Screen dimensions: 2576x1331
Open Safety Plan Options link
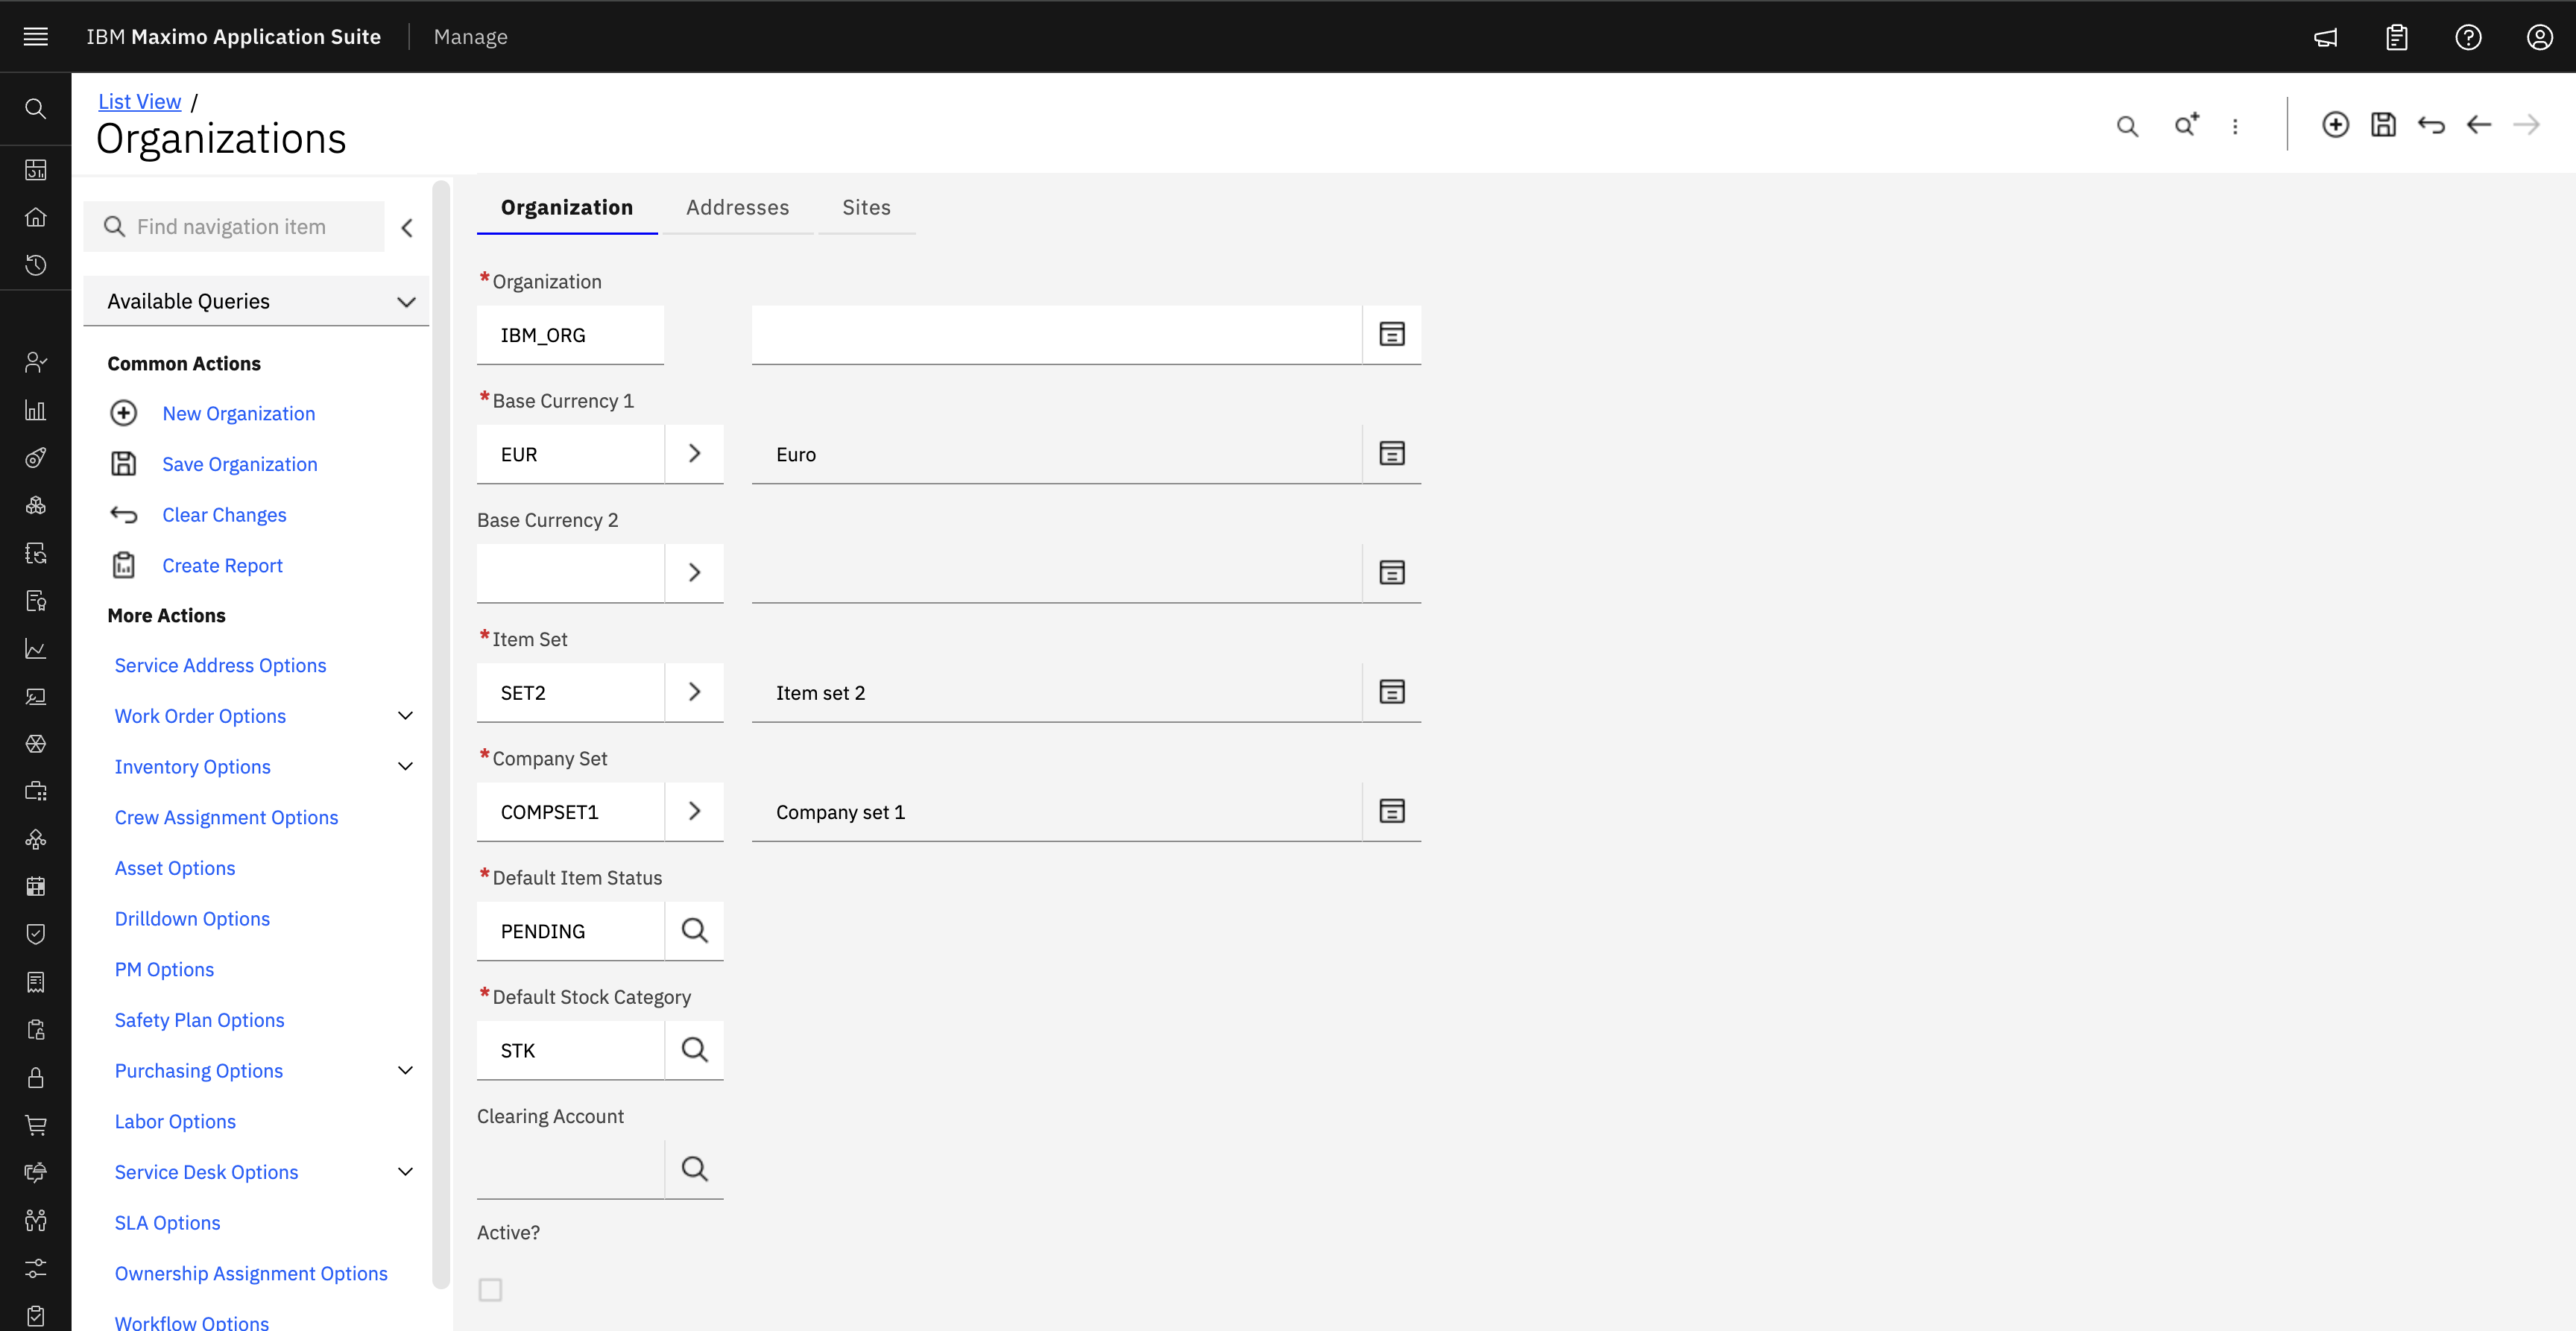point(199,1020)
